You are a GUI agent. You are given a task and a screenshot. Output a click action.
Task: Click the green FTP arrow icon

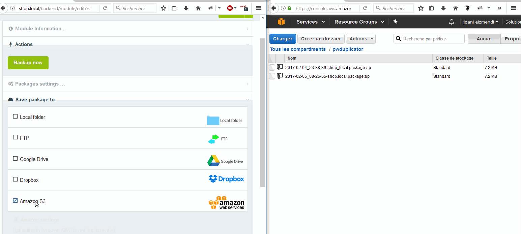[212, 138]
